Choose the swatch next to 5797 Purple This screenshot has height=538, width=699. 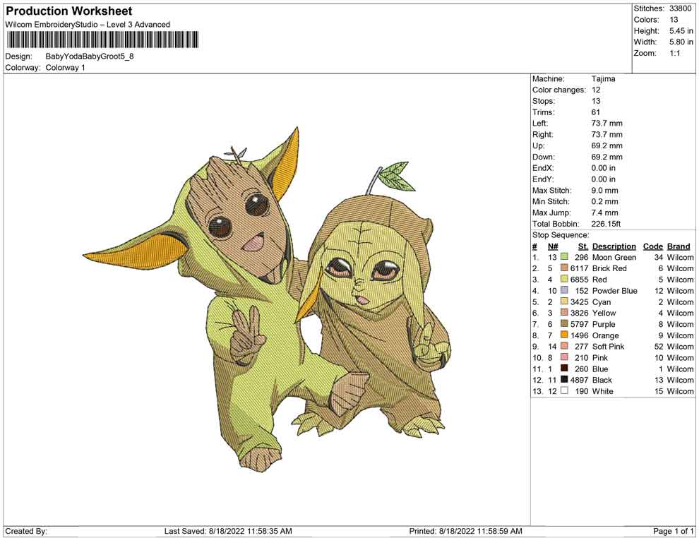[564, 324]
